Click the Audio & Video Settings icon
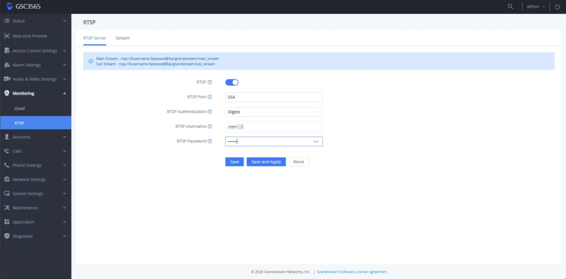This screenshot has width=566, height=279. point(7,79)
